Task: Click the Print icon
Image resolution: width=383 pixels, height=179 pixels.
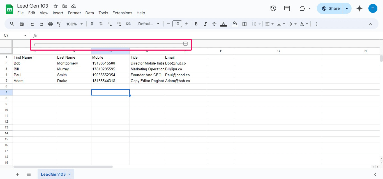Action: point(50,24)
